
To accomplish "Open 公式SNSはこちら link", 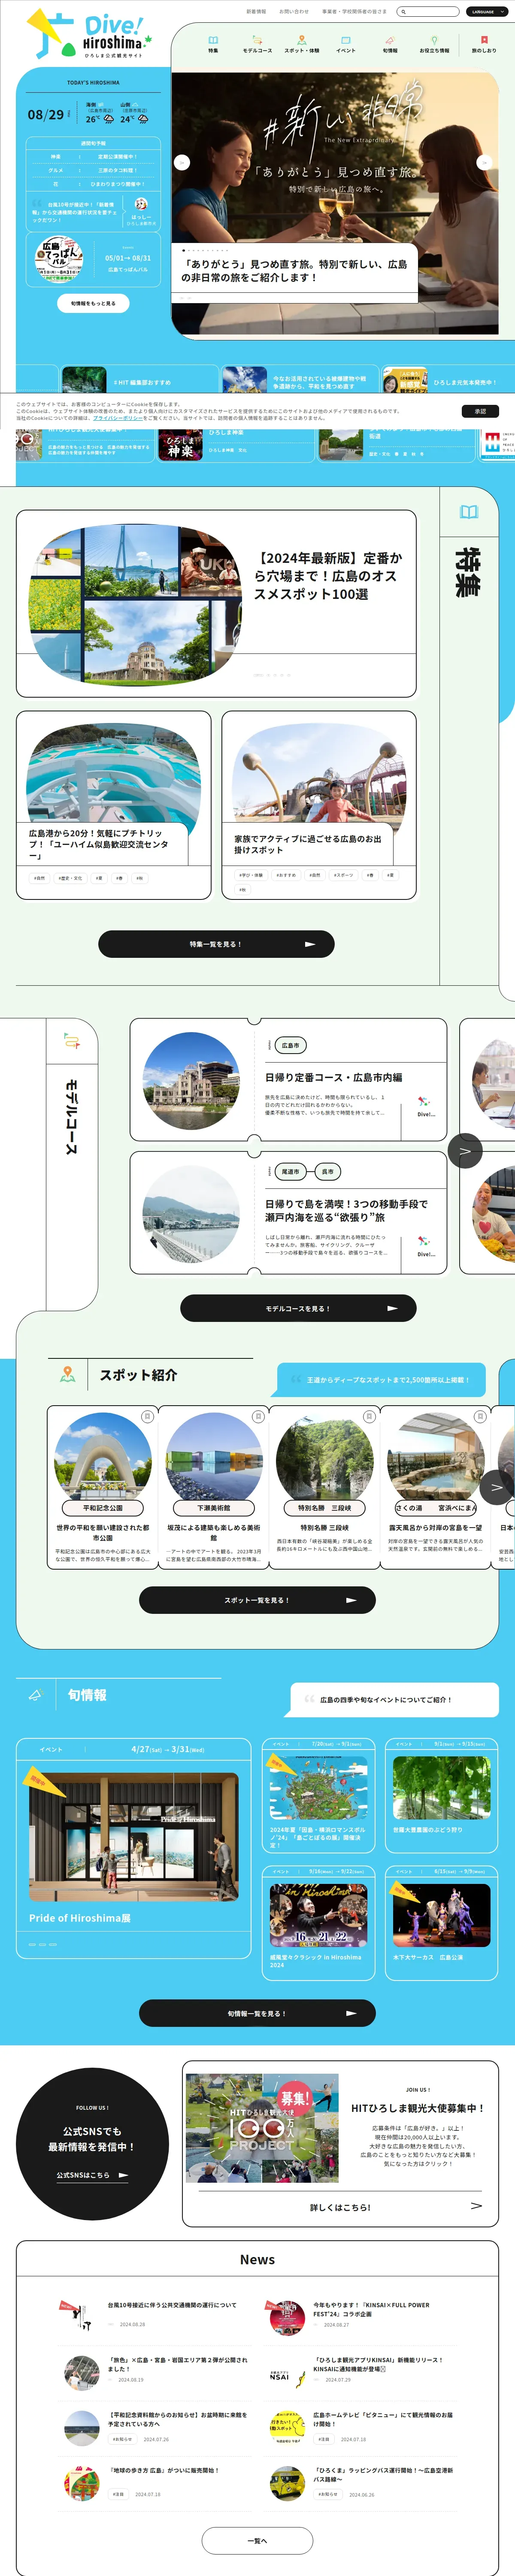I will 92,2174.
